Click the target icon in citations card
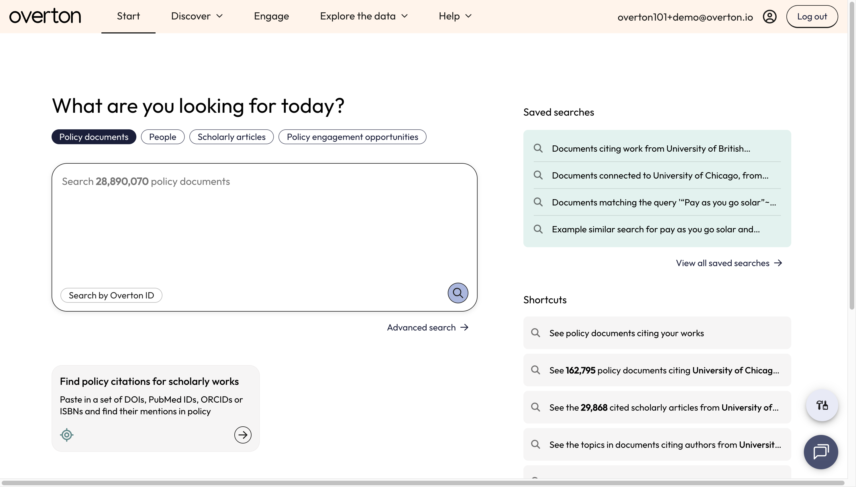 67,435
